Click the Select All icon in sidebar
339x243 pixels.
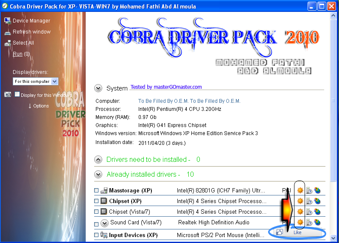click(x=8, y=43)
